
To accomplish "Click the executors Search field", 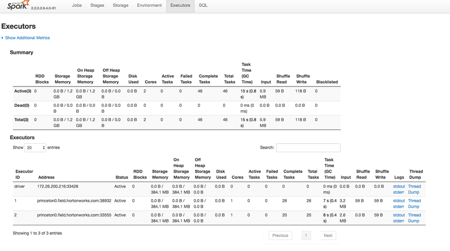I will coord(308,148).
